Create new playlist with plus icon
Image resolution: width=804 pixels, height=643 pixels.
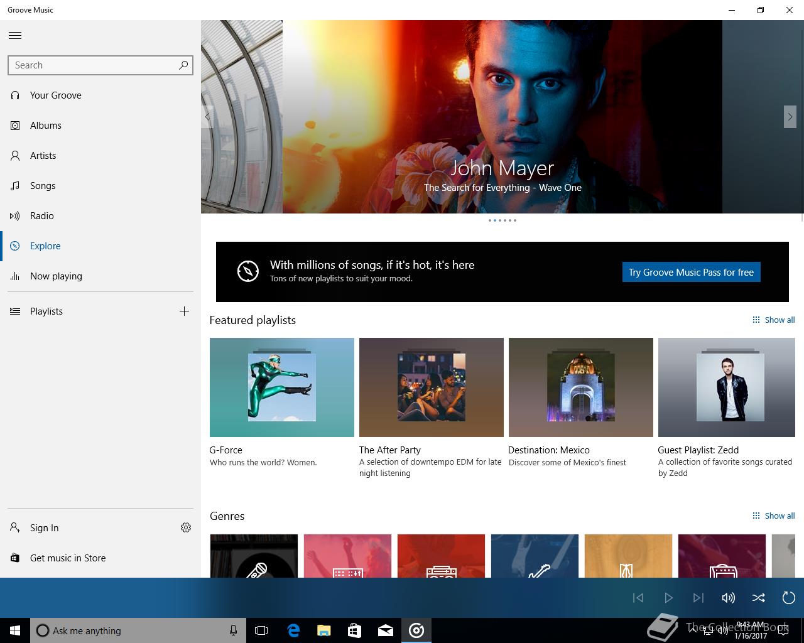(x=184, y=311)
